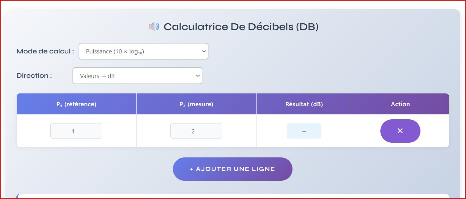Viewport: 466px width, 199px height.
Task: Click inside the P₂ input showing 2
Action: coord(196,131)
